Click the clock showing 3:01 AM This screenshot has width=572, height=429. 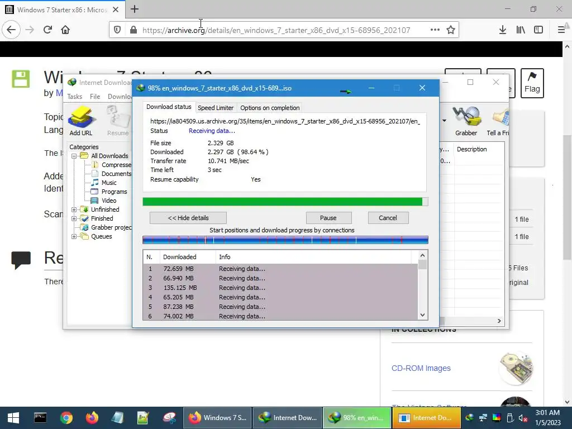click(547, 413)
